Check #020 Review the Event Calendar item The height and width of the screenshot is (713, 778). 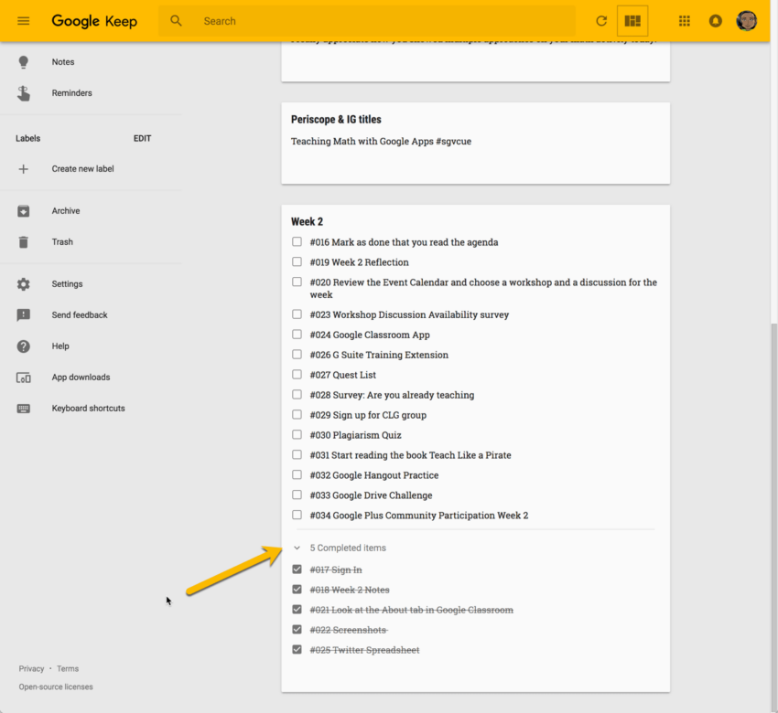click(297, 282)
